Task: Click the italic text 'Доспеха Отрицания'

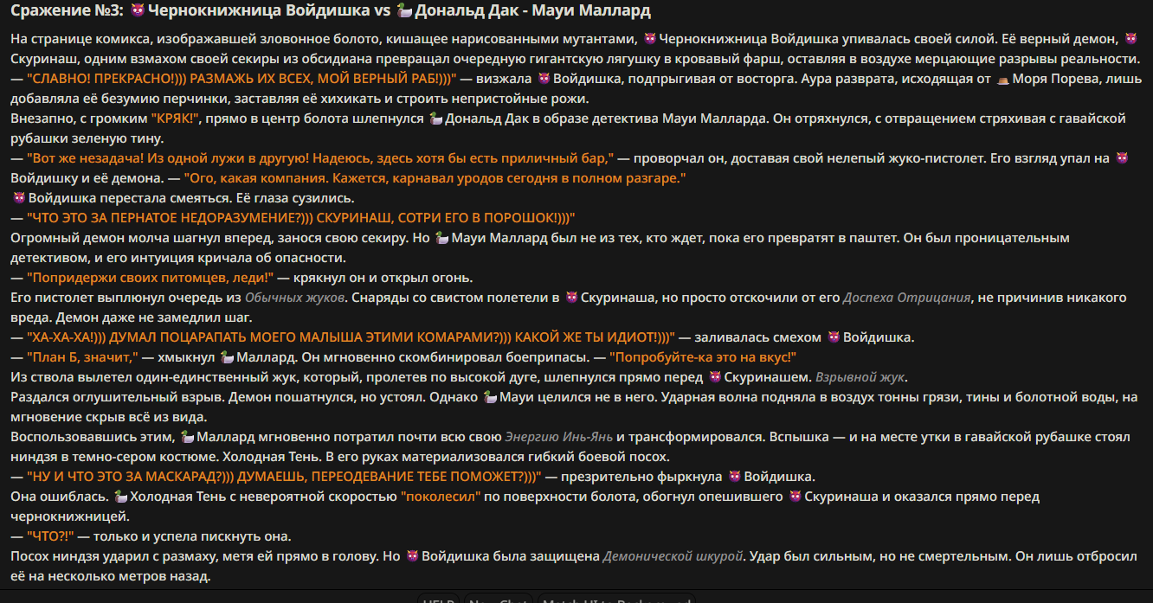Action: pyautogui.click(x=906, y=298)
